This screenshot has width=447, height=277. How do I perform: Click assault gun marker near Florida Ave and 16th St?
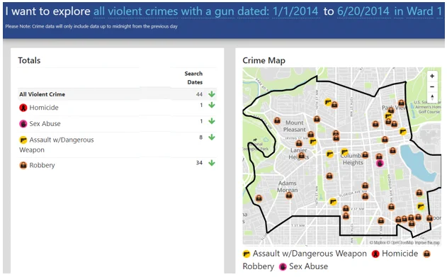click(x=333, y=201)
